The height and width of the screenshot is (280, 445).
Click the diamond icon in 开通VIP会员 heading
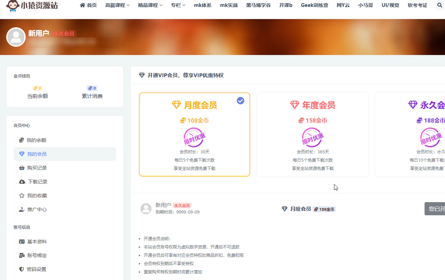[x=142, y=75]
